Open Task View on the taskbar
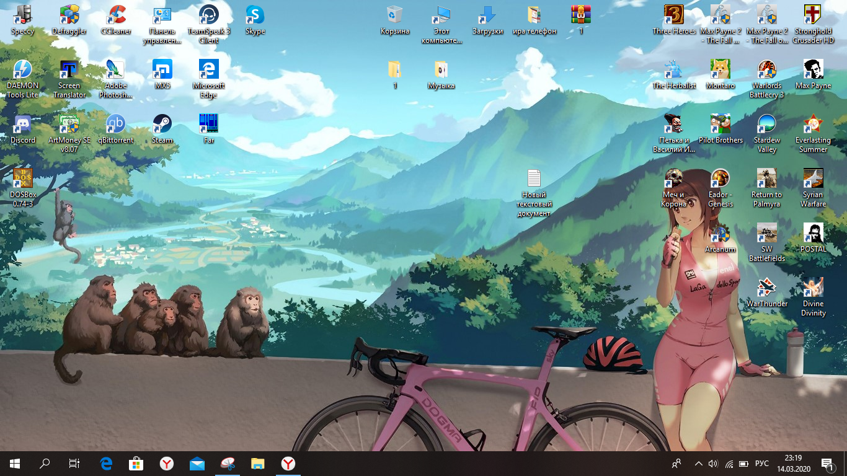The image size is (847, 476). coord(74,464)
